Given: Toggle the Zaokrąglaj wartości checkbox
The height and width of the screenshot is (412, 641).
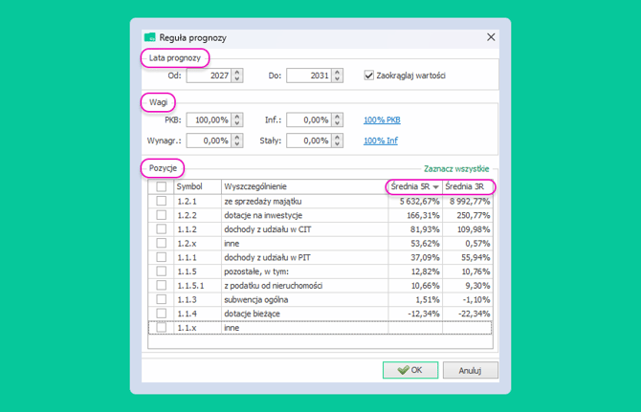Looking at the screenshot, I should tap(369, 76).
